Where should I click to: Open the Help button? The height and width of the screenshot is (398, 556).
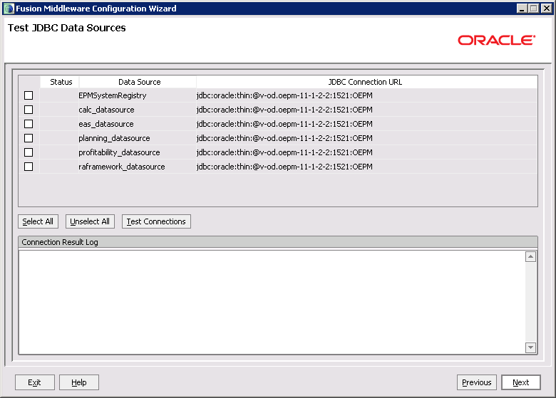pyautogui.click(x=78, y=382)
